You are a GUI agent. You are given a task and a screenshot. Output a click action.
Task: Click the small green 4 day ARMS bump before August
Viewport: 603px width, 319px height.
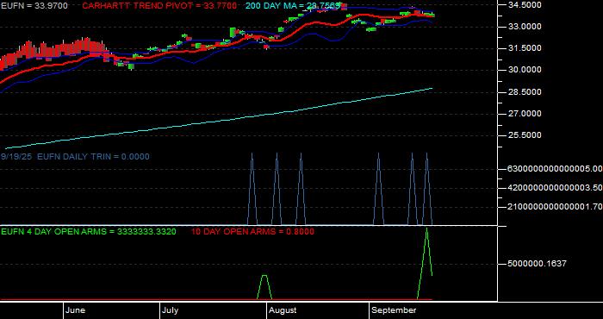264,277
